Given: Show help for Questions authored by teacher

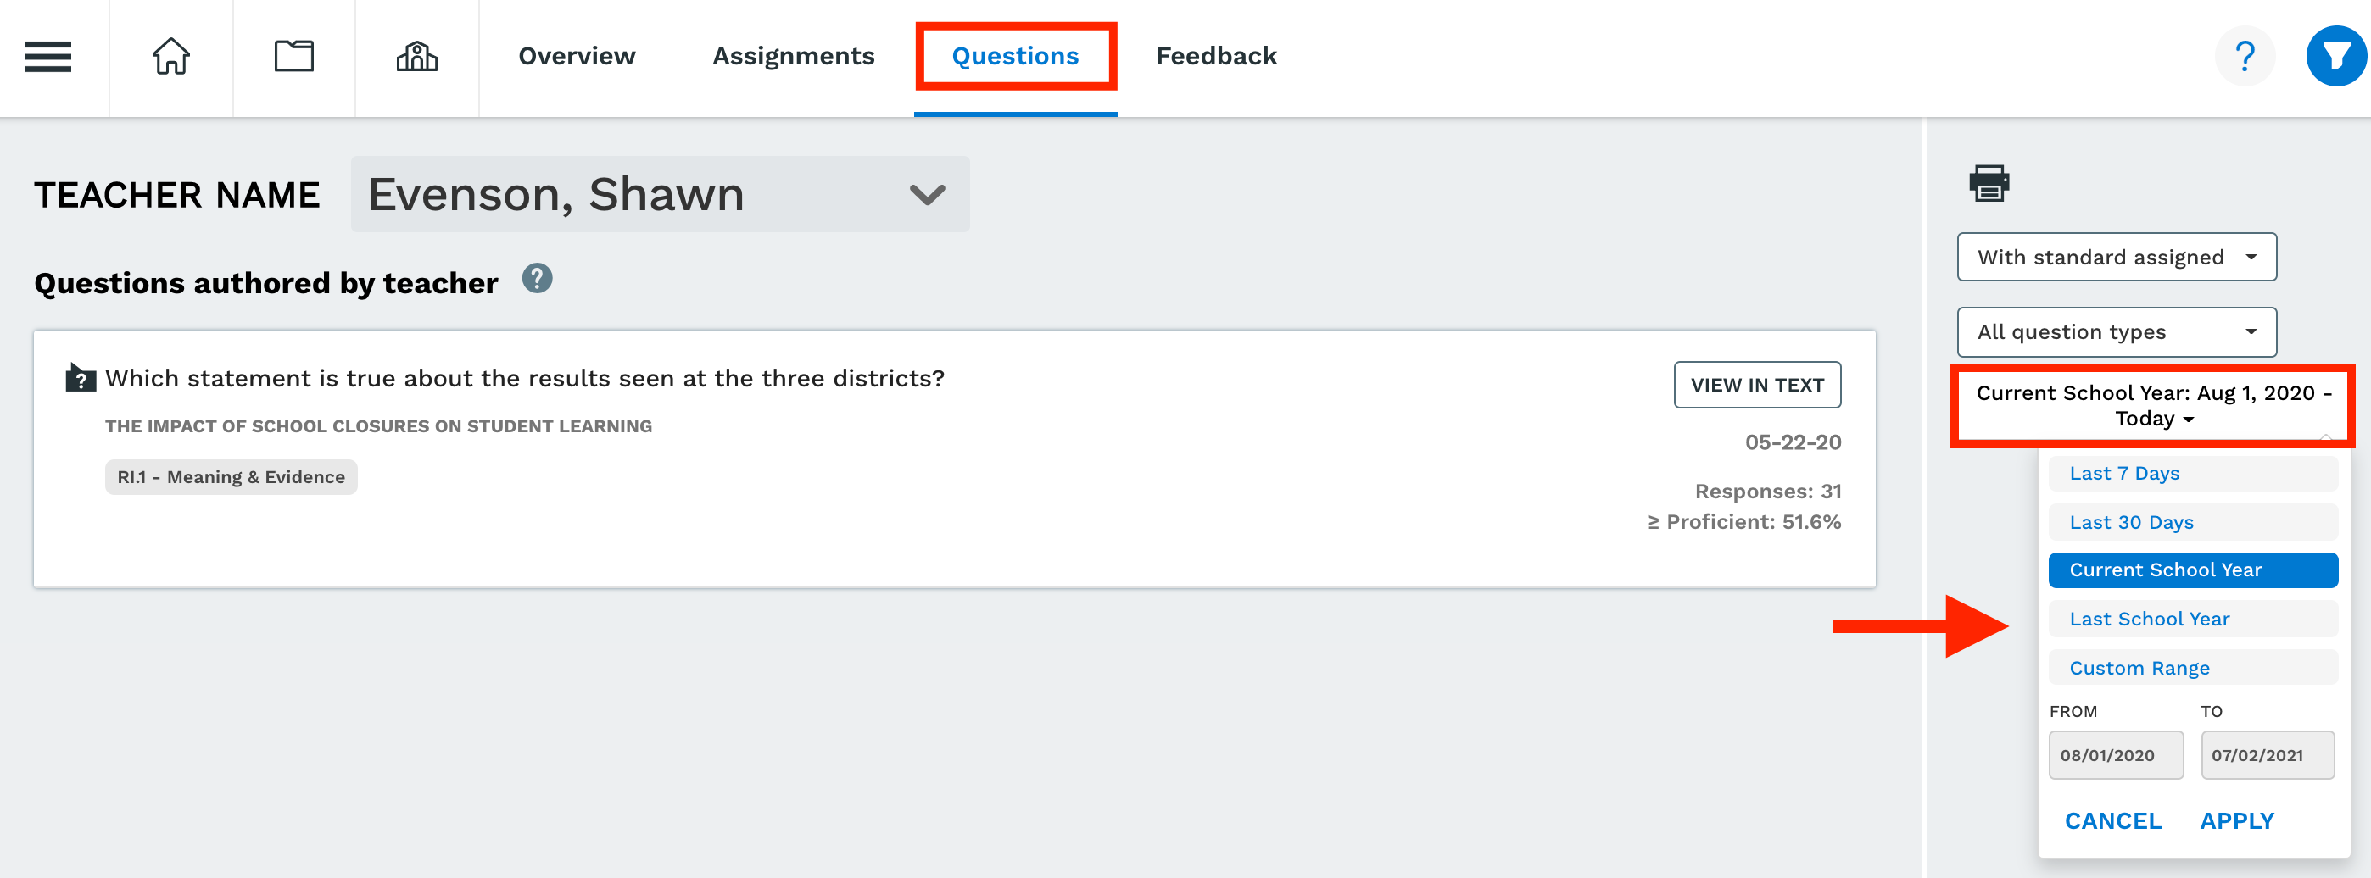Looking at the screenshot, I should click(x=537, y=278).
